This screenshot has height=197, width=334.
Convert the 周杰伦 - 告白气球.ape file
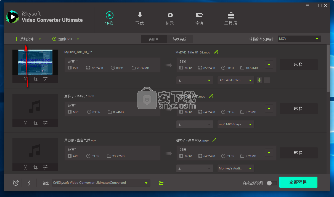click(x=298, y=153)
